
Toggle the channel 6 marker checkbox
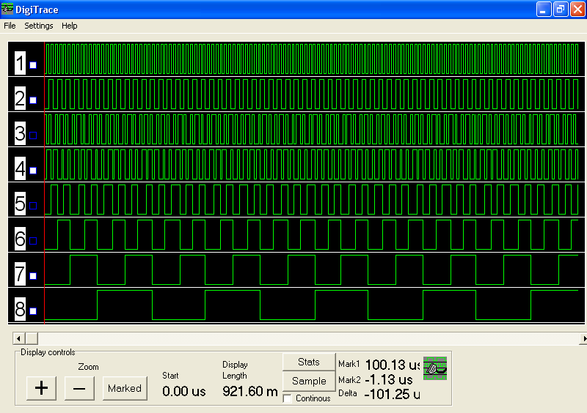click(x=33, y=241)
